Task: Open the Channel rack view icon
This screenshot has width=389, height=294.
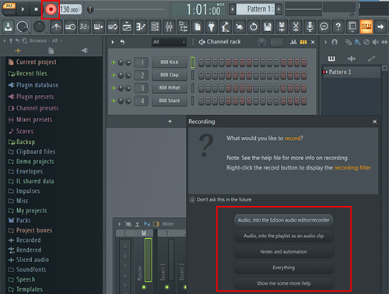Action: 155,26
